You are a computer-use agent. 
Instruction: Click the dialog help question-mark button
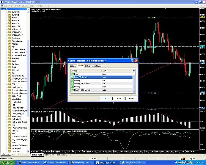[132, 61]
